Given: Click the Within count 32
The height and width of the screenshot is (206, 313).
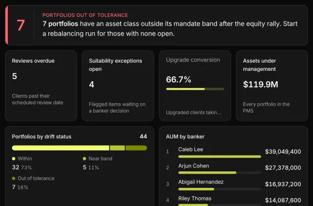Looking at the screenshot, I should click(15, 168).
